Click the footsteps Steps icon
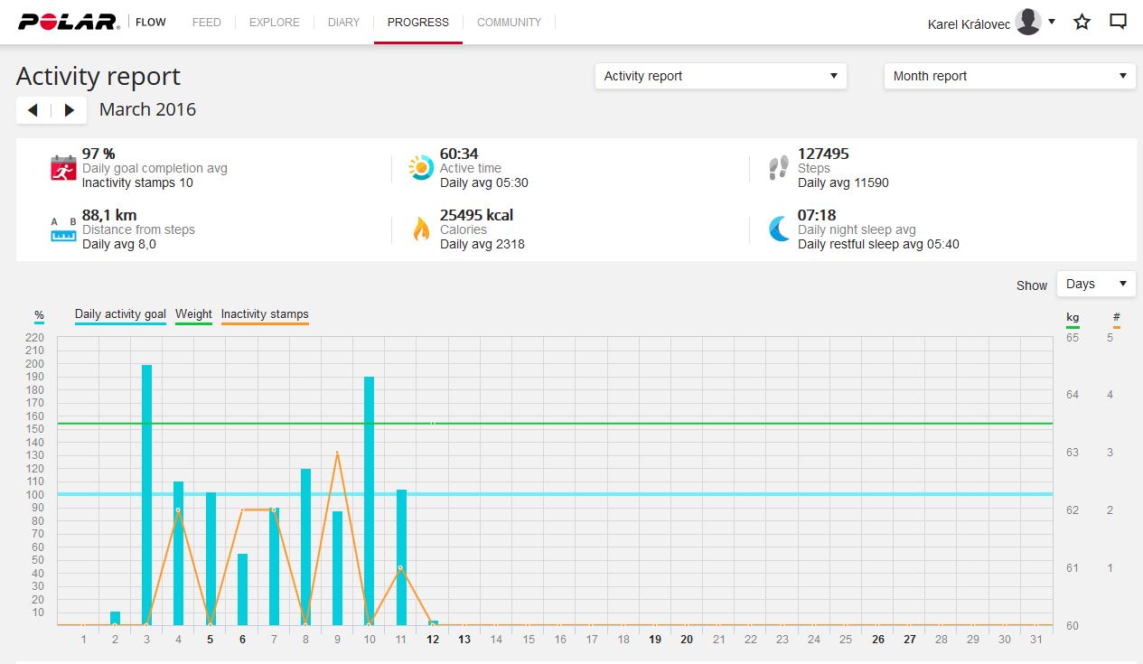This screenshot has width=1143, height=664. (778, 168)
